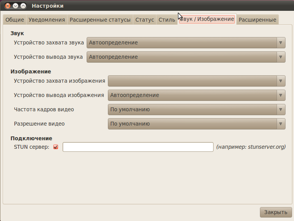Expand Устройство захвата звука dropdown
294x221 pixels.
coord(186,42)
